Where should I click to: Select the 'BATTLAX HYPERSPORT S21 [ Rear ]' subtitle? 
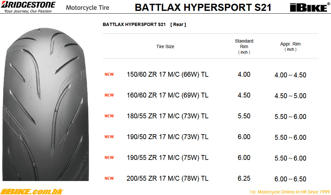(144, 24)
